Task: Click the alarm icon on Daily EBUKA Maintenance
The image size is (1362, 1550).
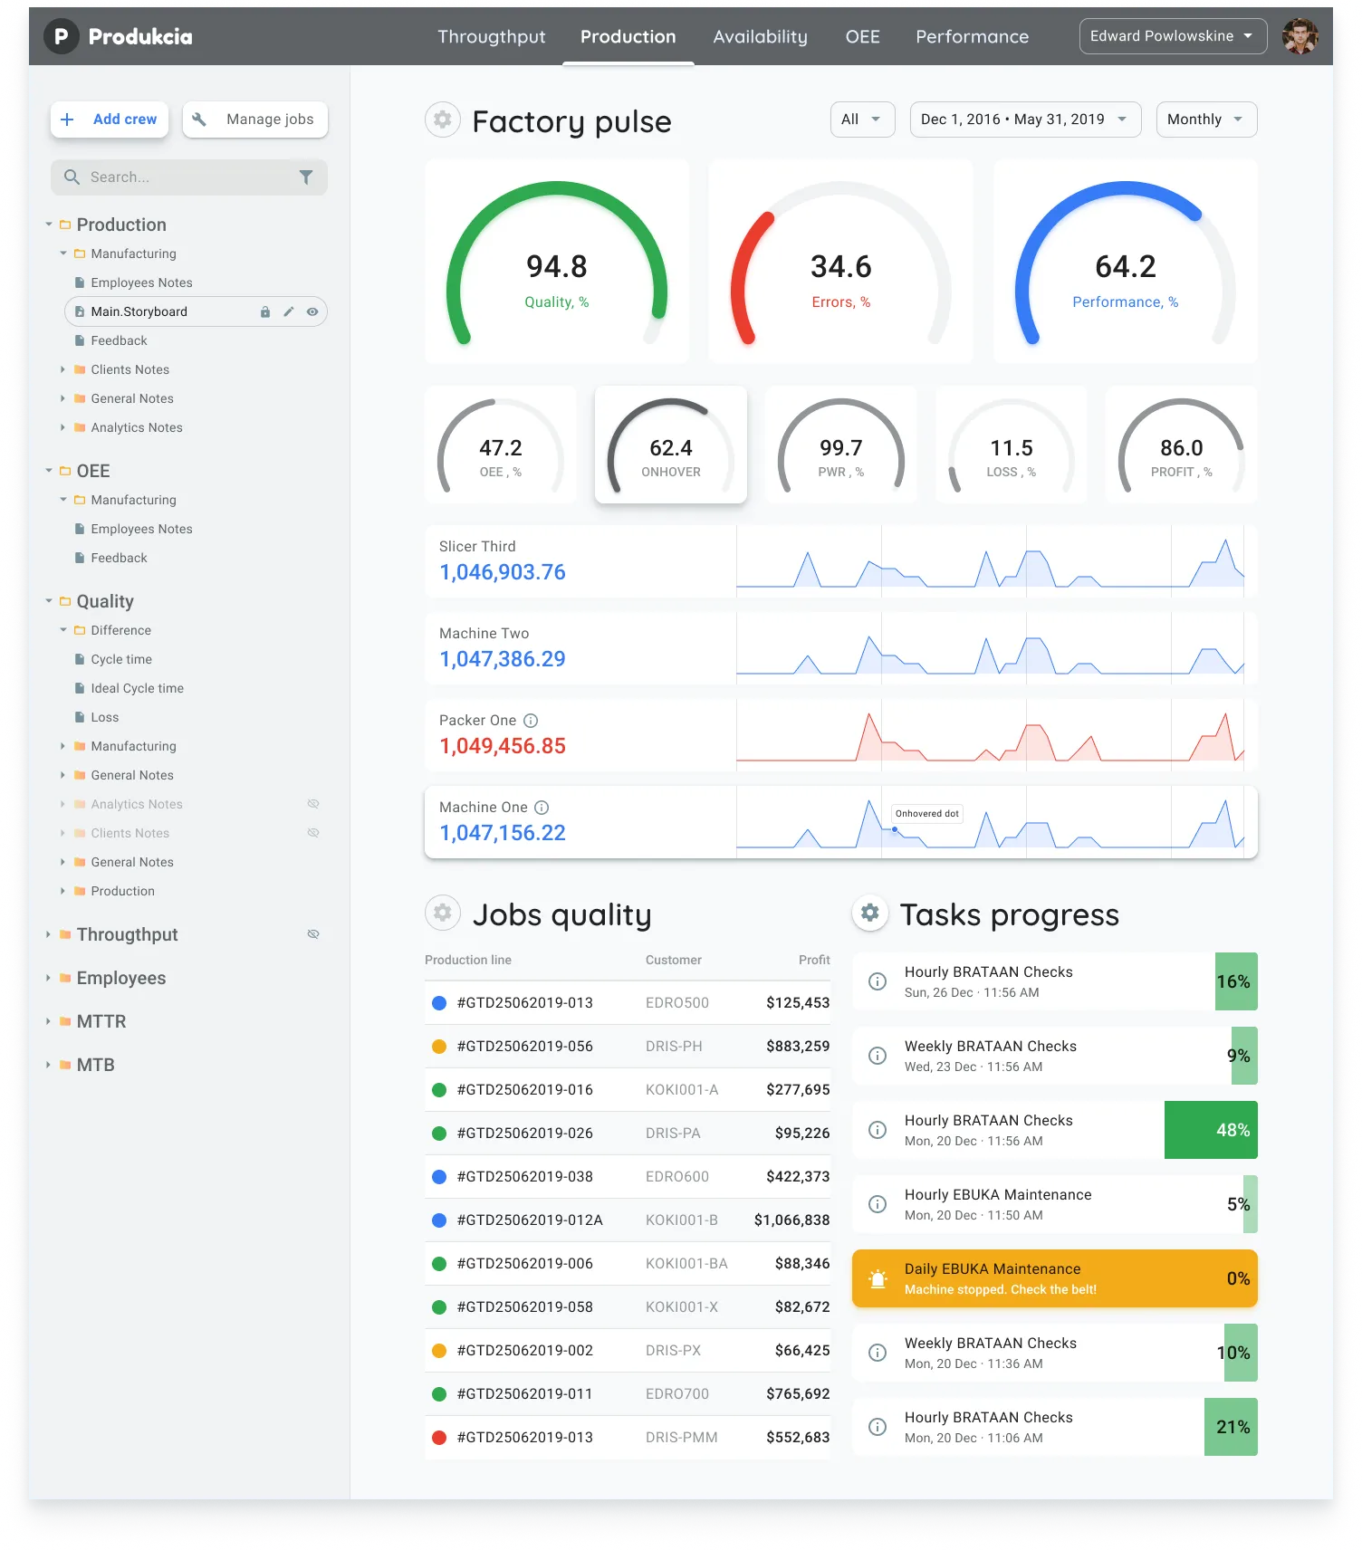Action: (x=878, y=1278)
